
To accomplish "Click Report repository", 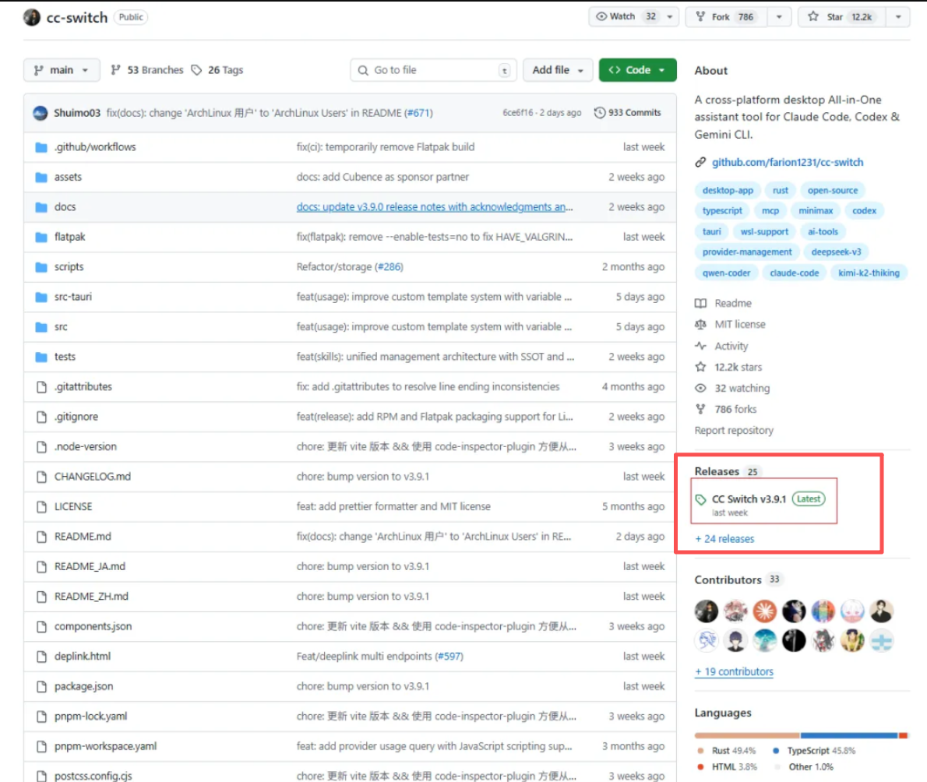I will point(734,430).
